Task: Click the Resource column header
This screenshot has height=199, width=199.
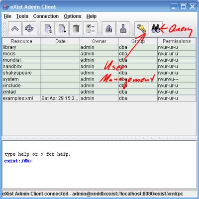Action: coord(21,41)
